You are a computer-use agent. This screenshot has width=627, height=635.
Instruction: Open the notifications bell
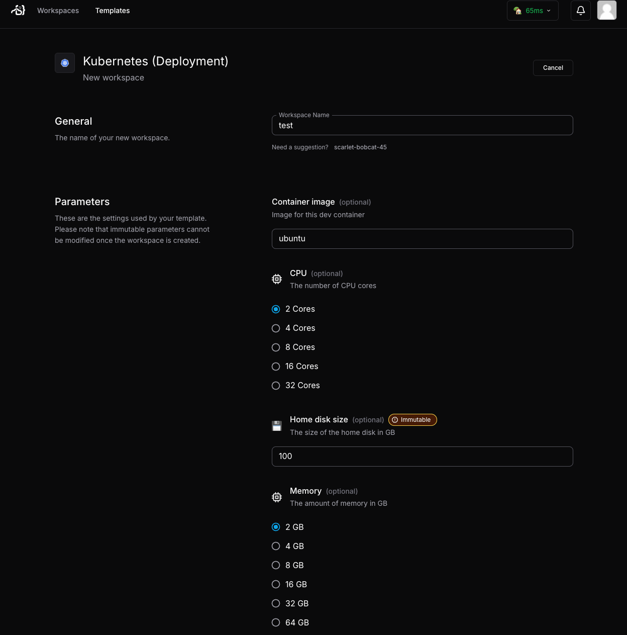581,11
